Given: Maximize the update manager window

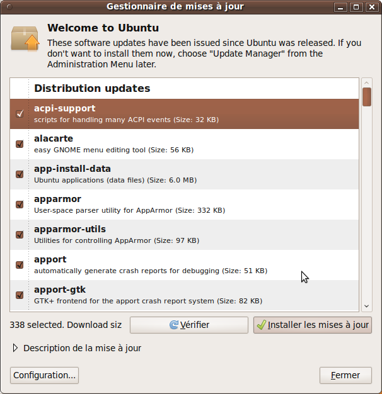Looking at the screenshot, I should pyautogui.click(x=356, y=7).
